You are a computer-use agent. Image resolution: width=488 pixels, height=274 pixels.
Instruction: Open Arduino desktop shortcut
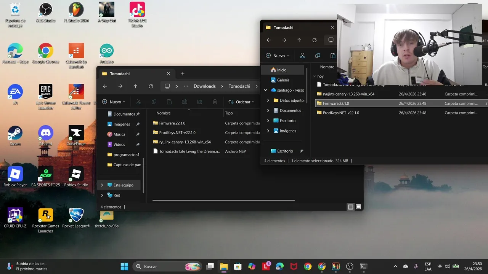[x=107, y=54]
